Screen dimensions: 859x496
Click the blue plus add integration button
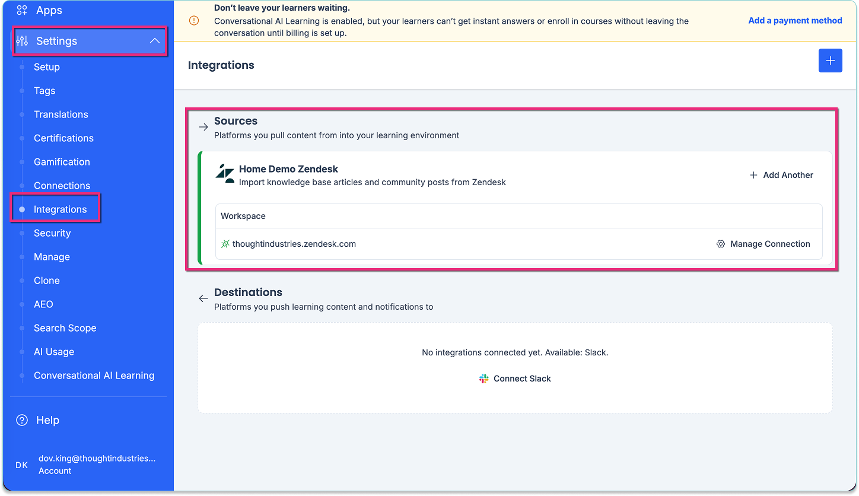(830, 61)
